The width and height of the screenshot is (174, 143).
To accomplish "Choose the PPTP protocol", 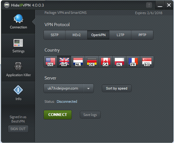I will click(142, 35).
